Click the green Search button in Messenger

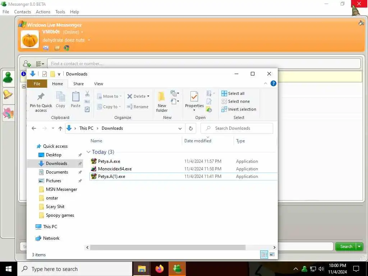346,247
